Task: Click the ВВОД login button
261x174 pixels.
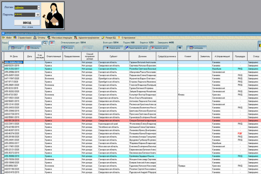Action: 27,23
